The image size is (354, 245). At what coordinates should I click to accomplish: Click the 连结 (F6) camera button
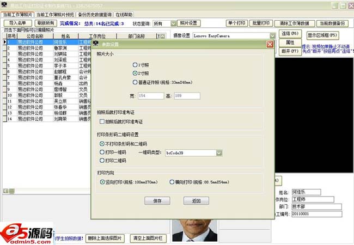(x=290, y=34)
